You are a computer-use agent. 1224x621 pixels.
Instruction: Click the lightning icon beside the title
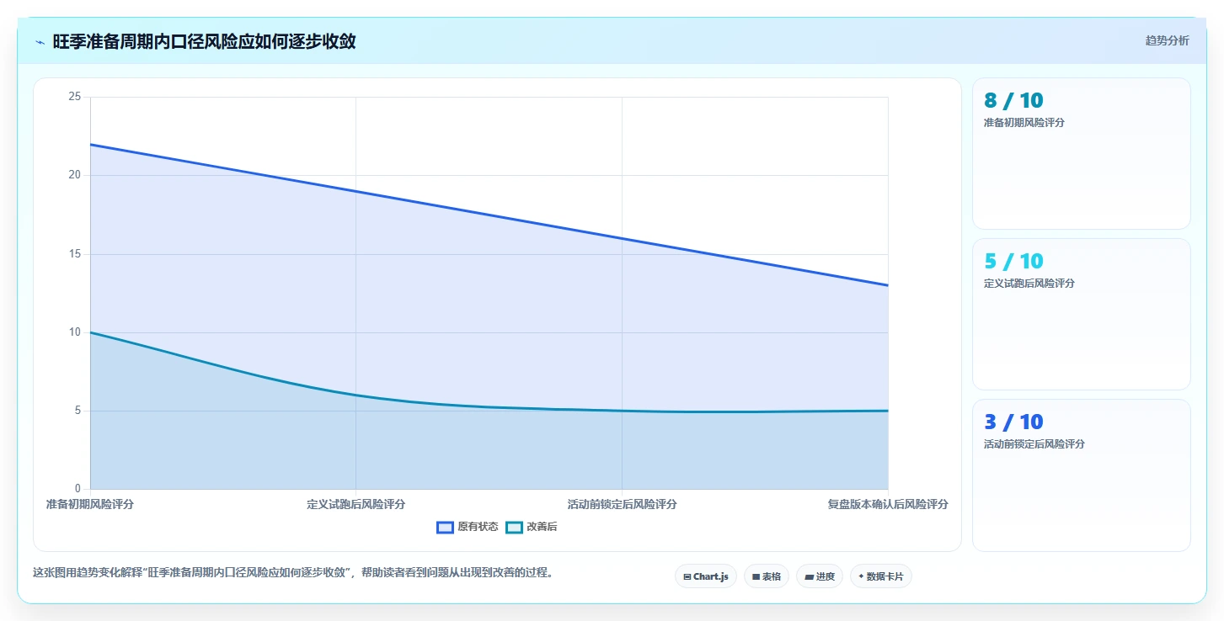click(x=40, y=41)
